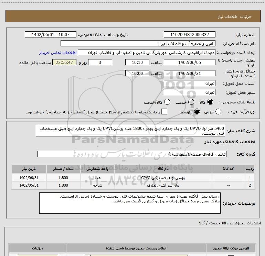Click the نام دستگاه خریدار field
This screenshot has width=265, height=256.
(x=138, y=44)
